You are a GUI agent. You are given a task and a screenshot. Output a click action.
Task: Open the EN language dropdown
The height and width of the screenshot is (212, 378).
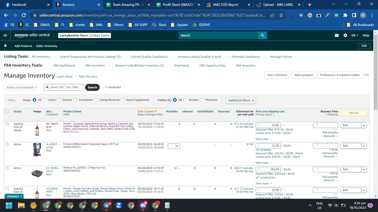[355, 35]
